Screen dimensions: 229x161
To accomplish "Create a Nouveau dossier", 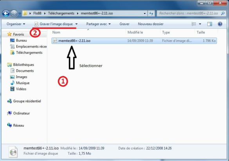I will pyautogui.click(x=151, y=24).
